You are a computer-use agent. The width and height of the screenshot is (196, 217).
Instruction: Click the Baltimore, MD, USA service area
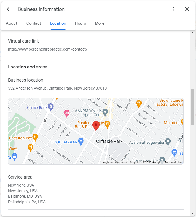click(25, 196)
